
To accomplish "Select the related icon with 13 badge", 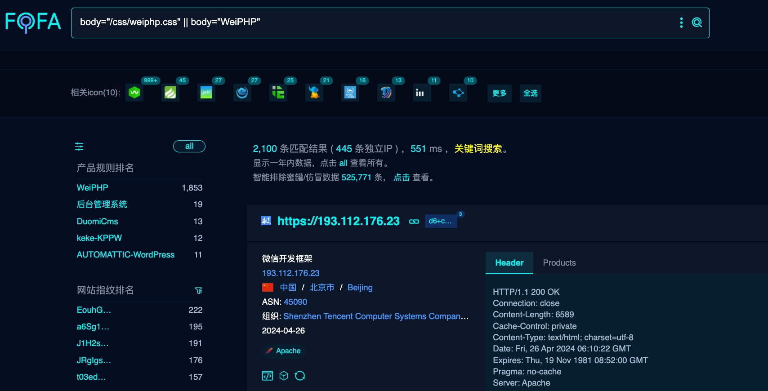I will [x=386, y=93].
